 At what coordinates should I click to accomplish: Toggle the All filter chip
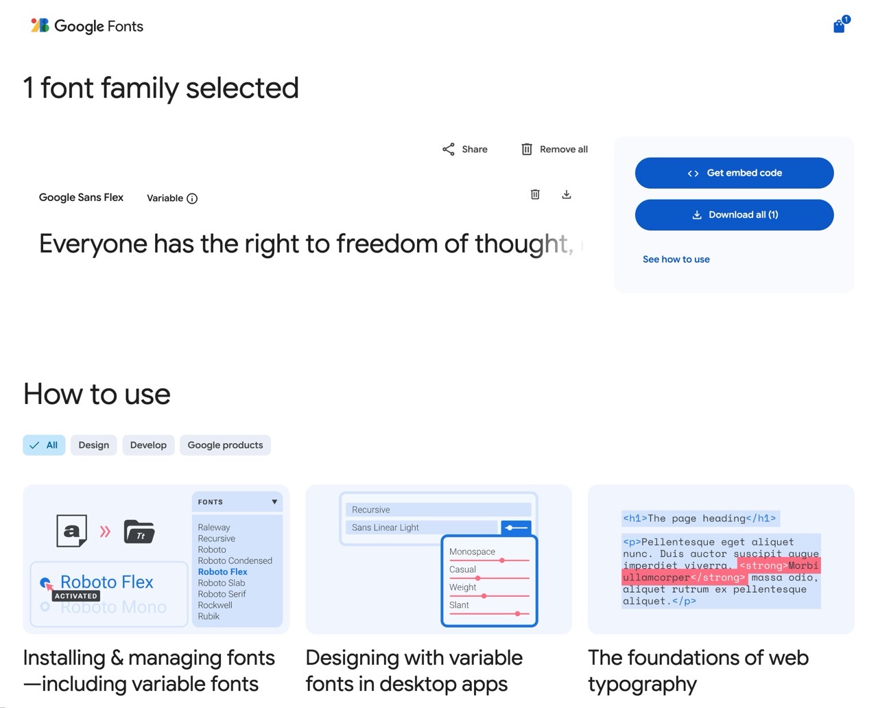click(44, 445)
